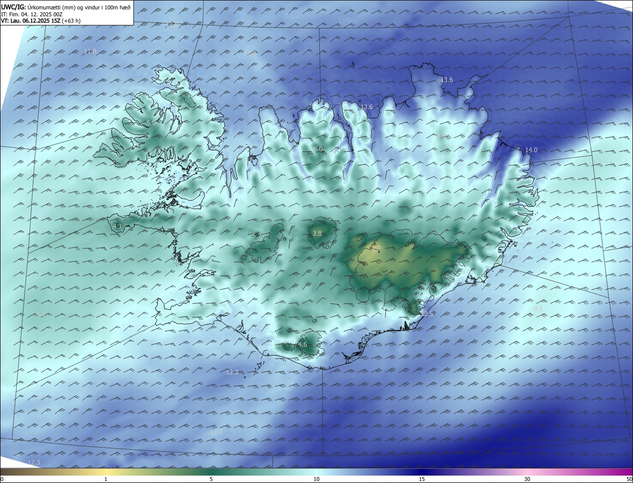Click the 50 tick label on the color scale
The image size is (633, 483).
point(629,479)
